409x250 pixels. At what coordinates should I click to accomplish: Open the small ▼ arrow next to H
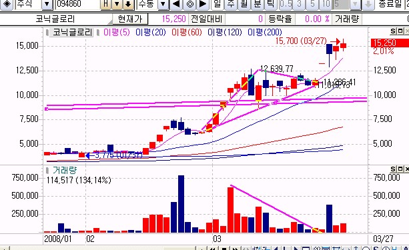coord(117,4)
